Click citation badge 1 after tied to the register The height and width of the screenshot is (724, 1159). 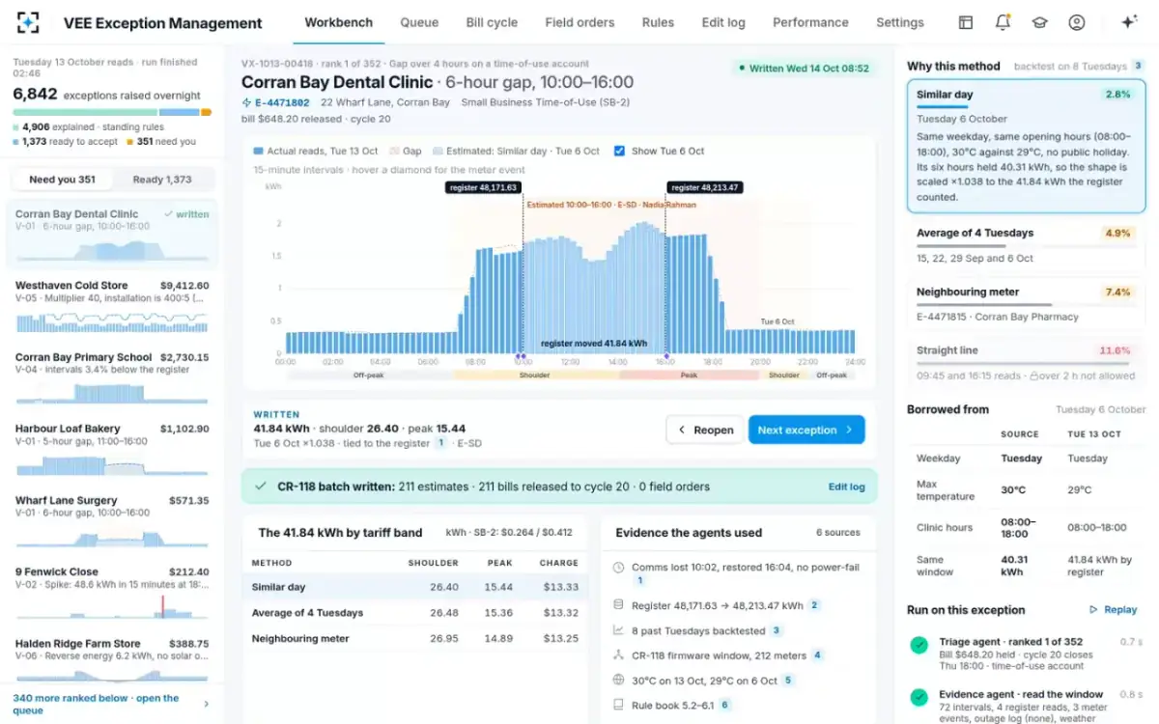[440, 443]
